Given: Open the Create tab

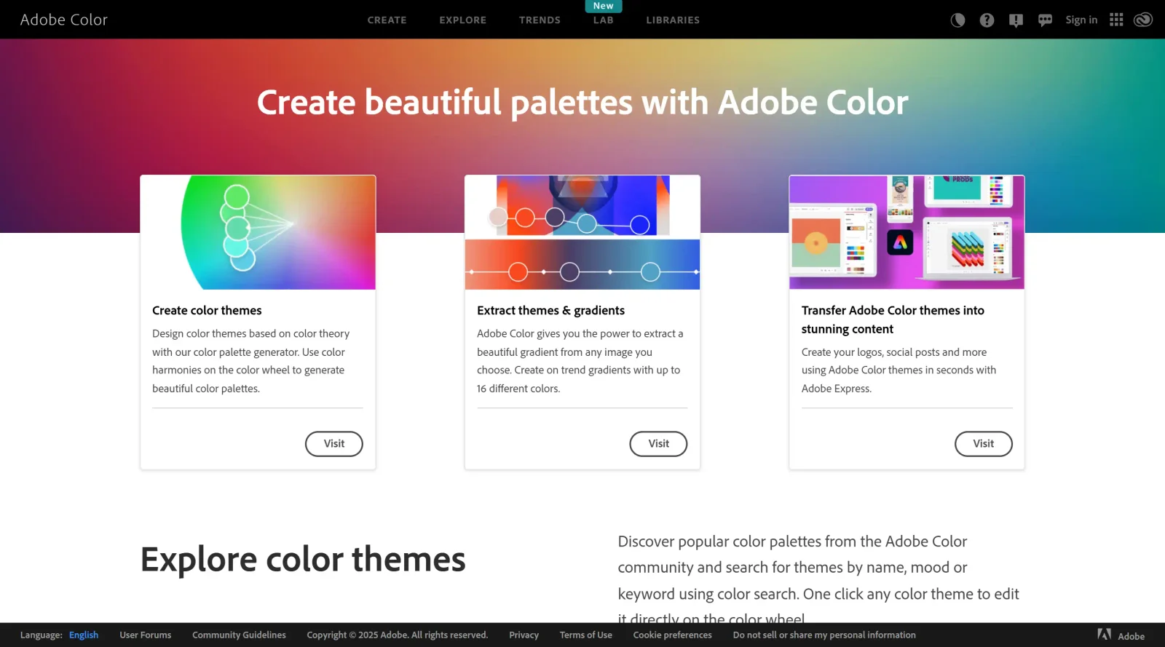Looking at the screenshot, I should point(387,20).
